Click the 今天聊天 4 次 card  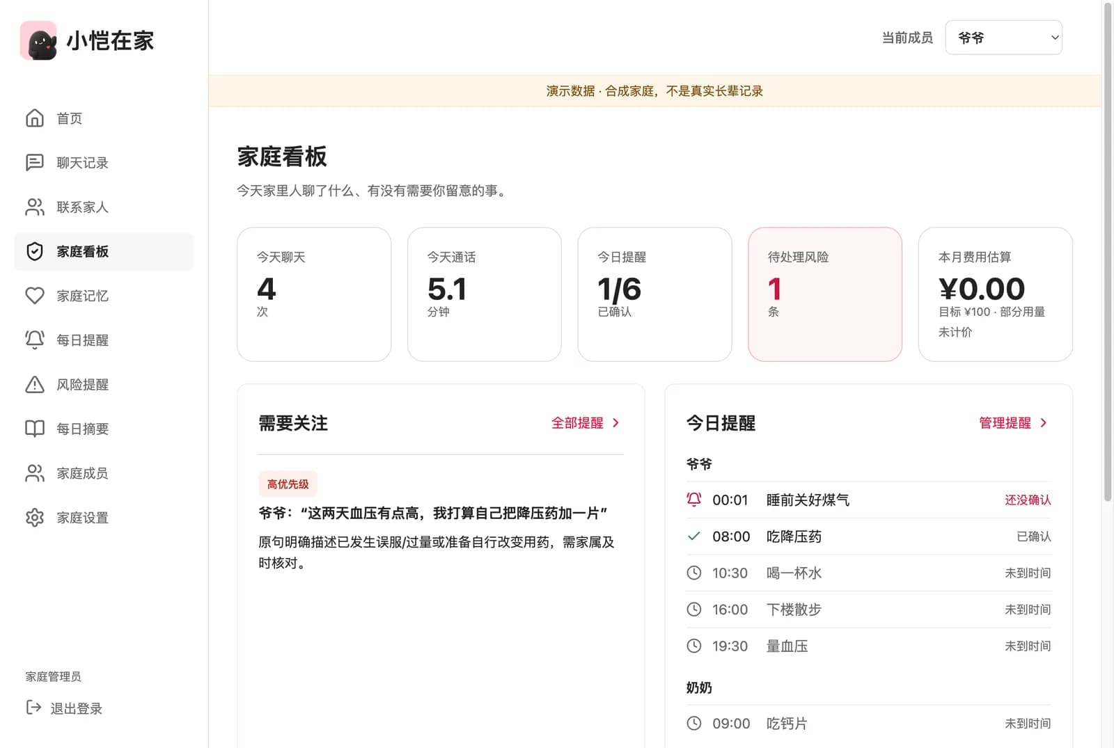pos(314,294)
